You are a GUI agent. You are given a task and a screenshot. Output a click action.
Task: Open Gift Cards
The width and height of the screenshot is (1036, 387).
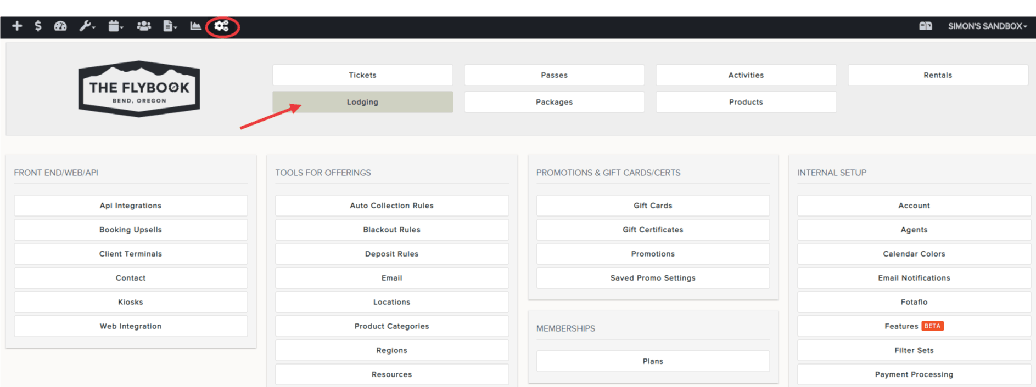coord(653,206)
